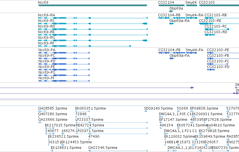The width and height of the screenshot is (239, 152).
Task: Select the DMG4A3_1.F05.C1 EST label
Action: [175, 114]
